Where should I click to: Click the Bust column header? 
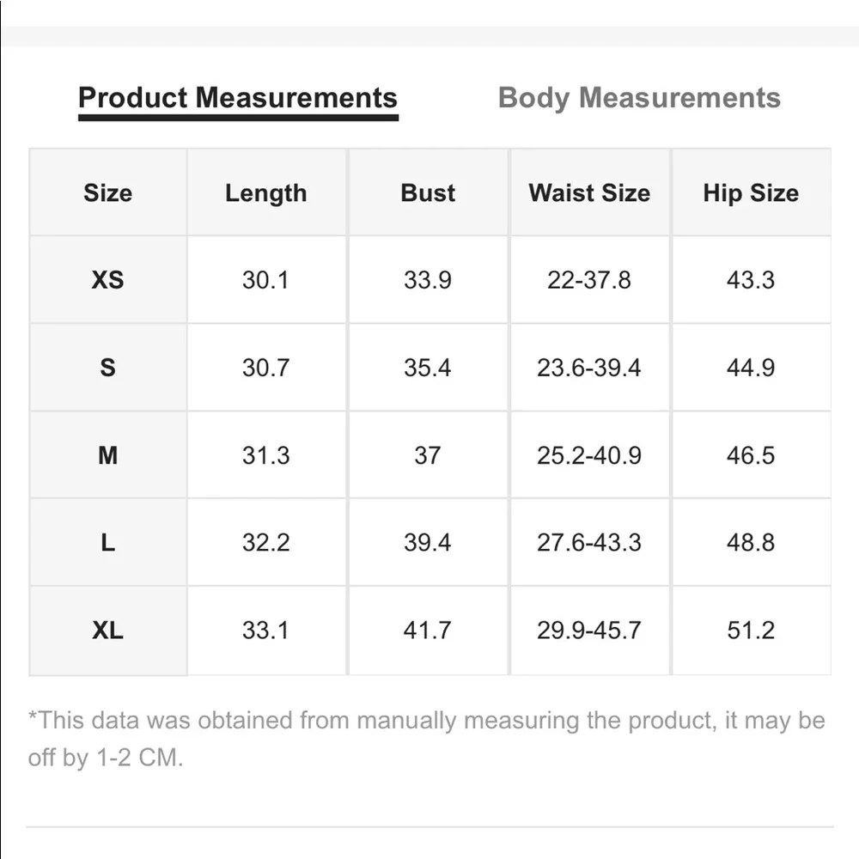pos(428,193)
